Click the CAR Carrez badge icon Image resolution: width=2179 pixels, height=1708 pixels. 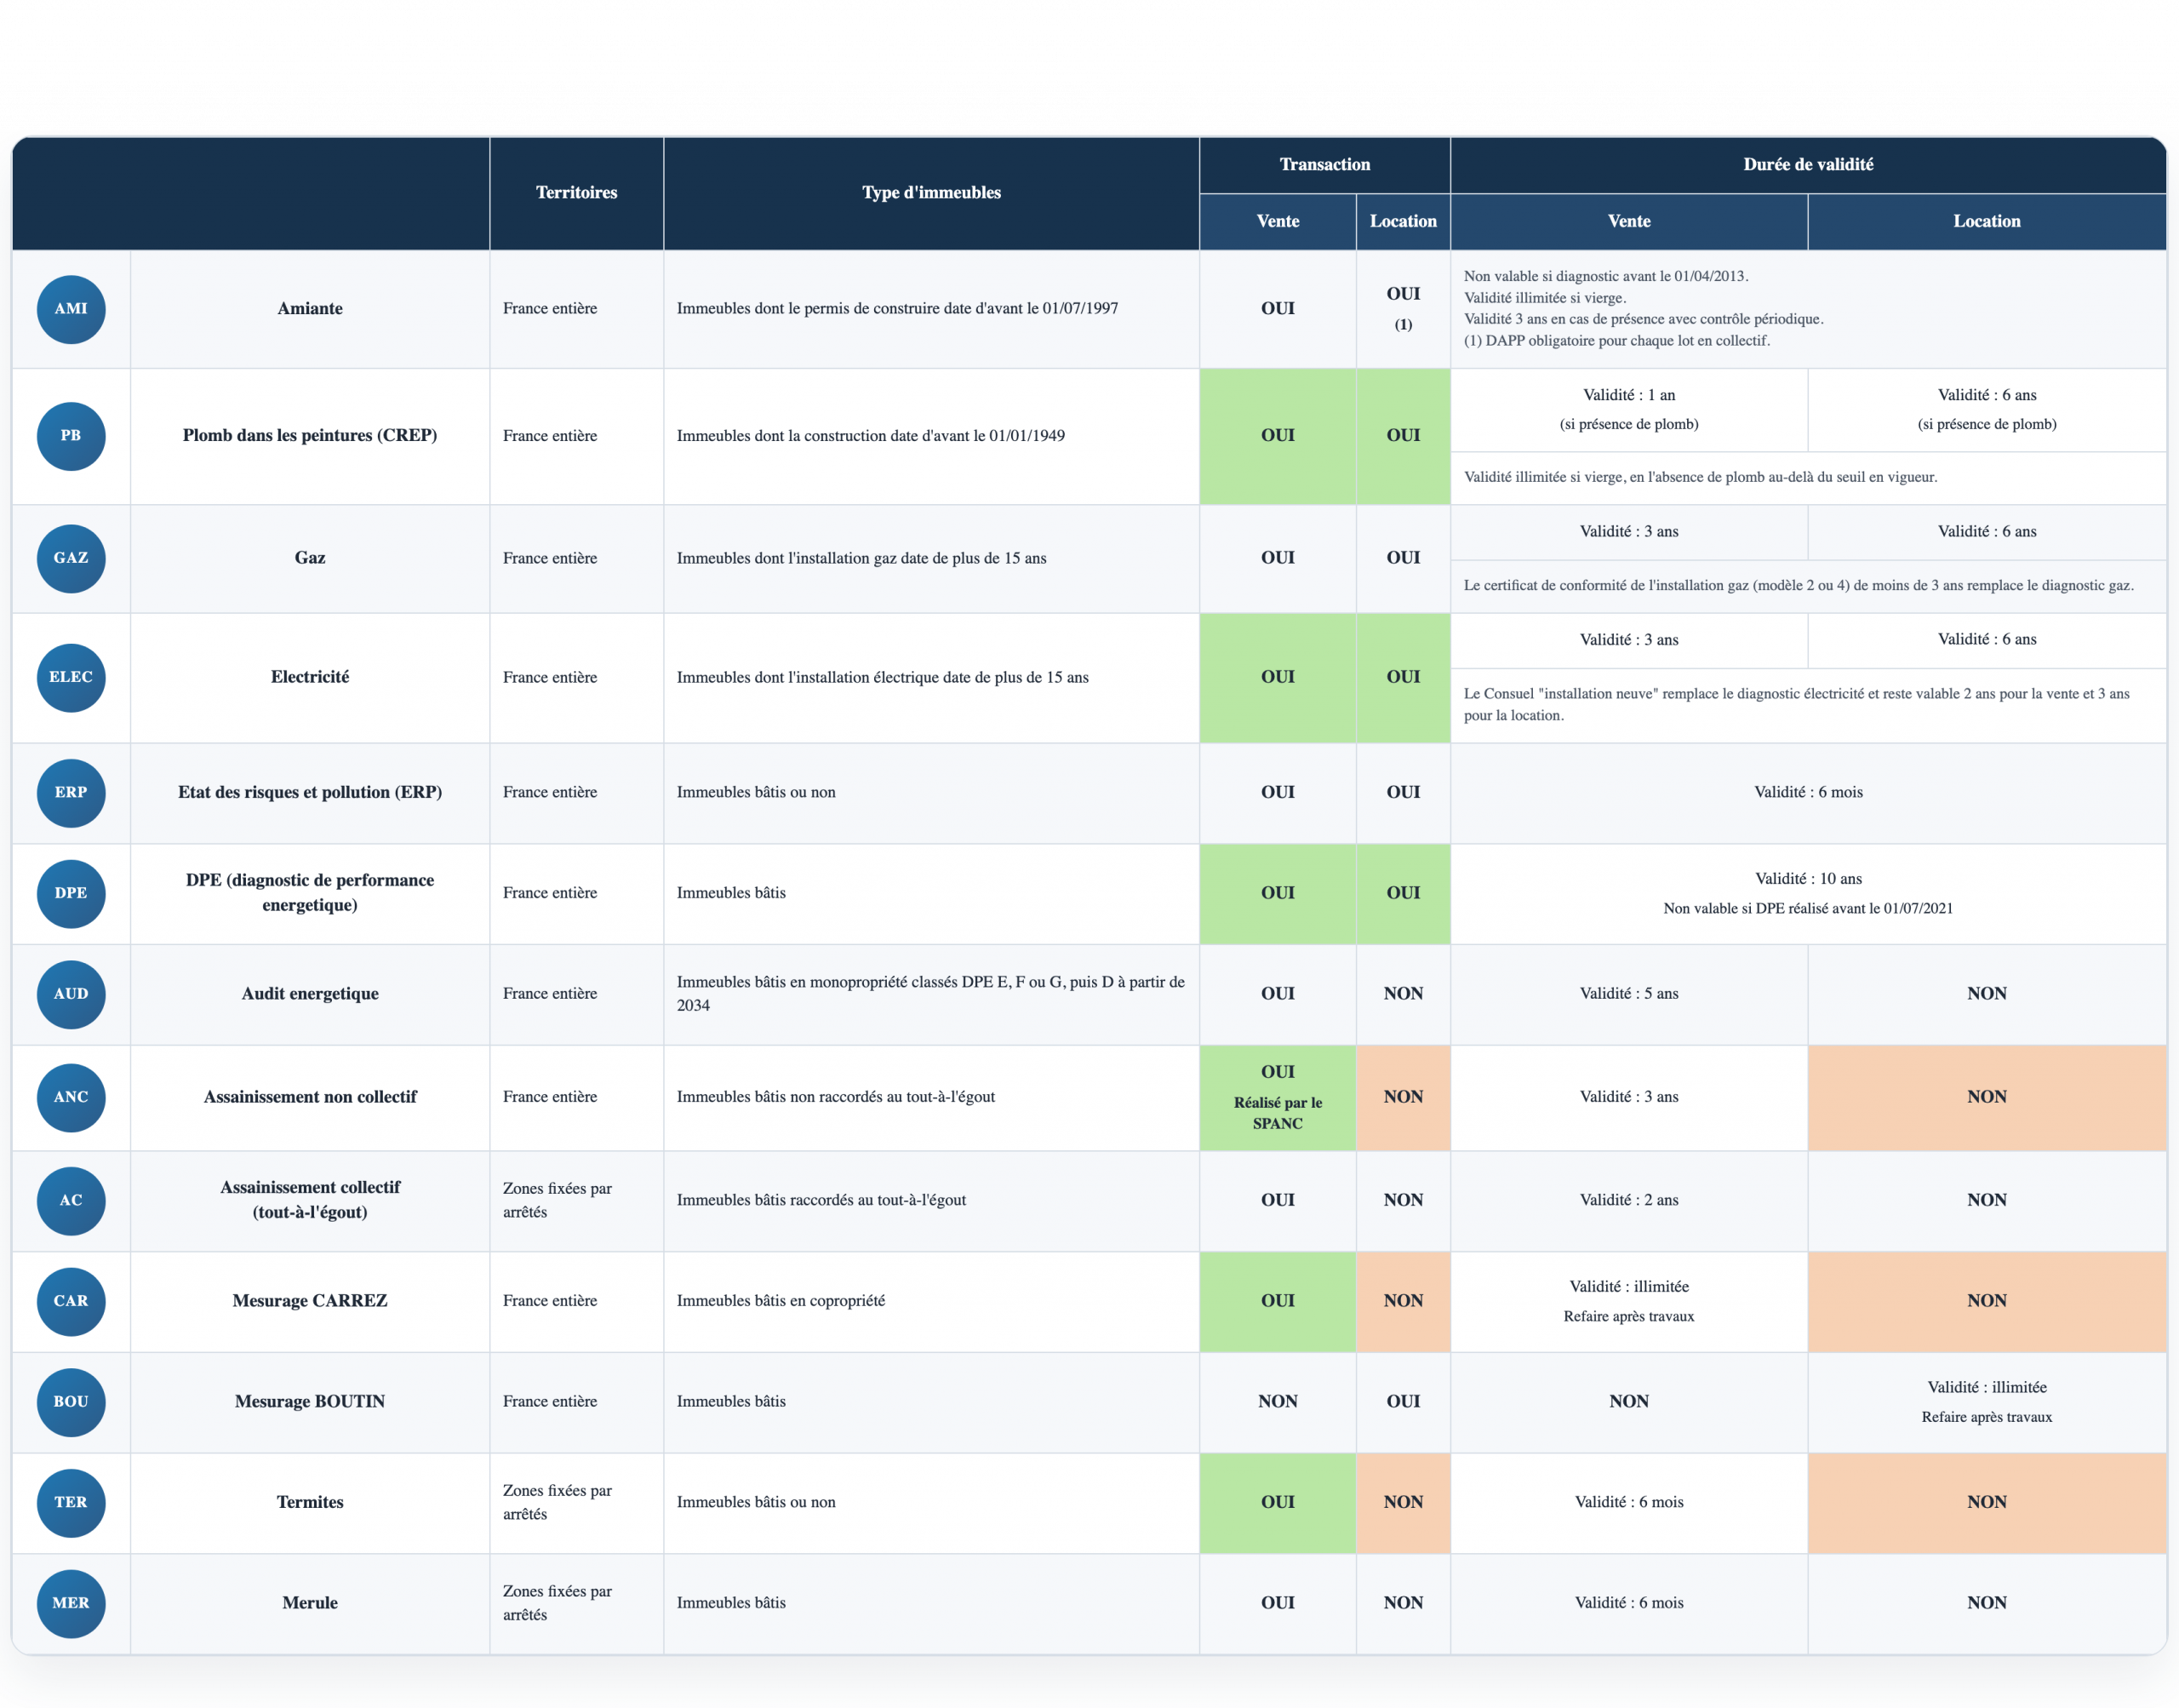pos(71,1301)
